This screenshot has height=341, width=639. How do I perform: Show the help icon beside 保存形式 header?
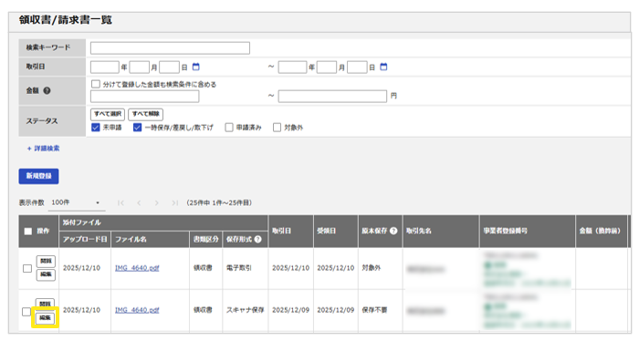pos(258,239)
